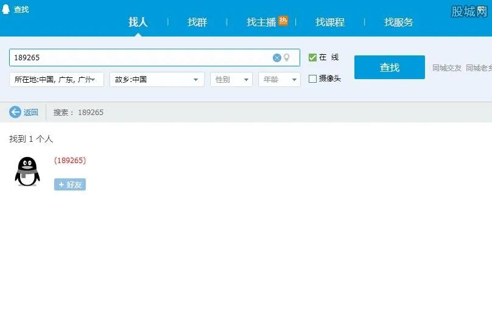Viewport: 492px width, 336px height.
Task: Uncheck the 在线 online checkbox
Action: click(x=312, y=57)
